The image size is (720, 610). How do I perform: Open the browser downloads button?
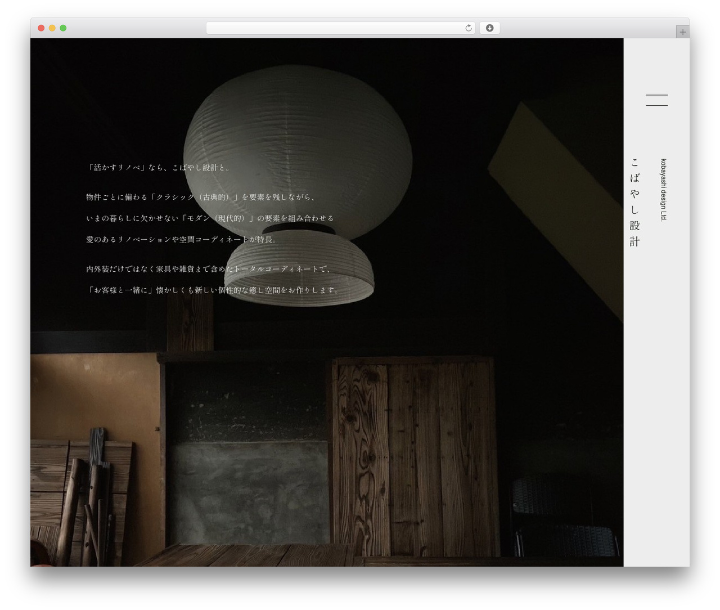pos(489,28)
